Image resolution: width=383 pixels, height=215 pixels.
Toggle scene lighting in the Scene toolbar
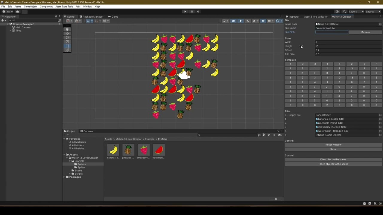240,21
